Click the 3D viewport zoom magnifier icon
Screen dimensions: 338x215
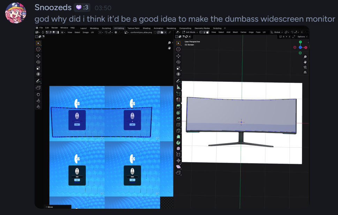point(305,57)
